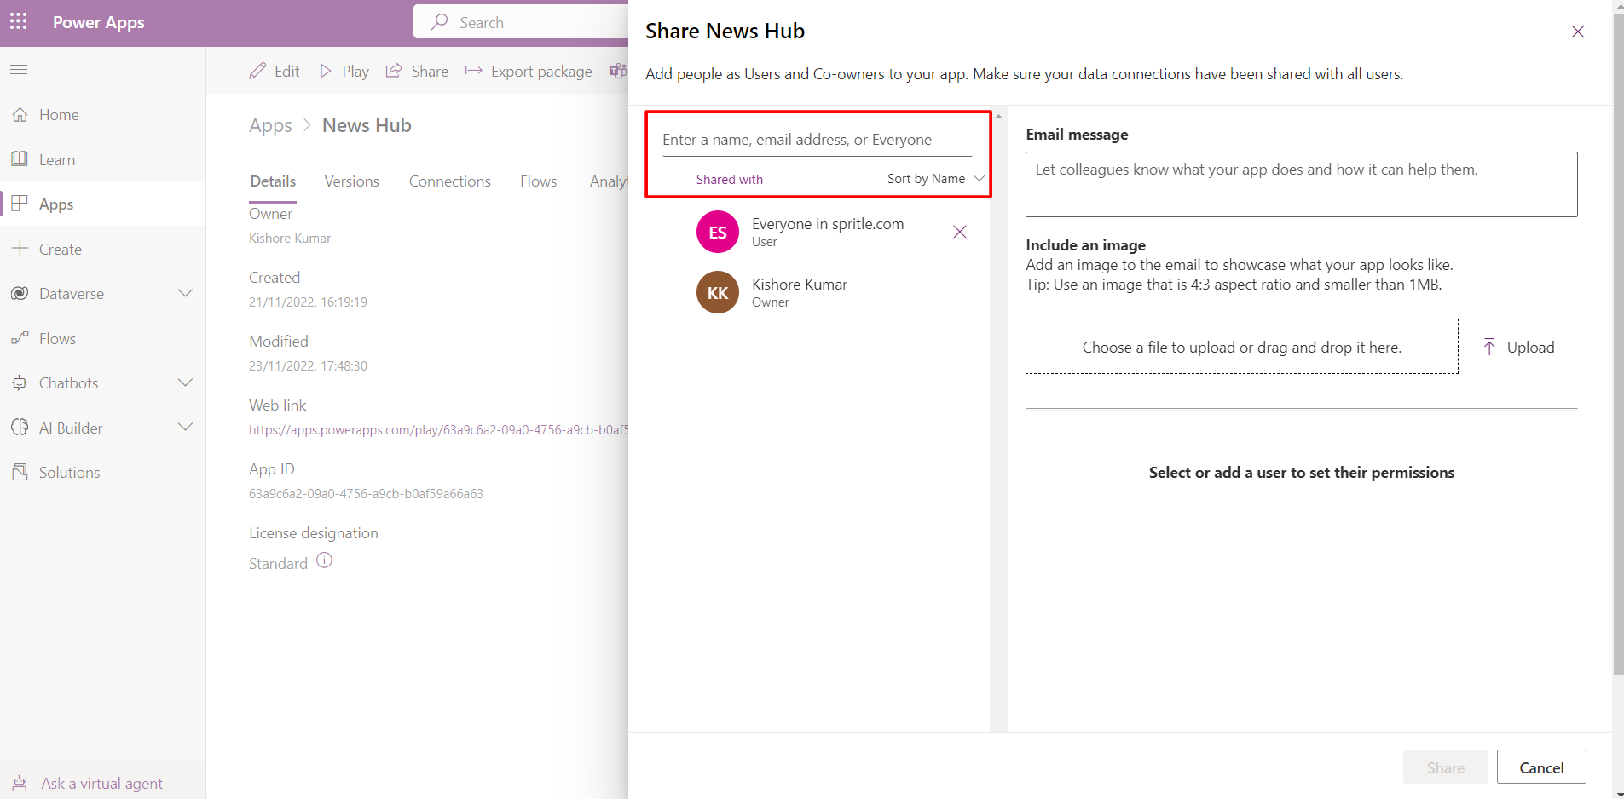Click the file drag and drop area
This screenshot has height=799, width=1624.
[1241, 347]
